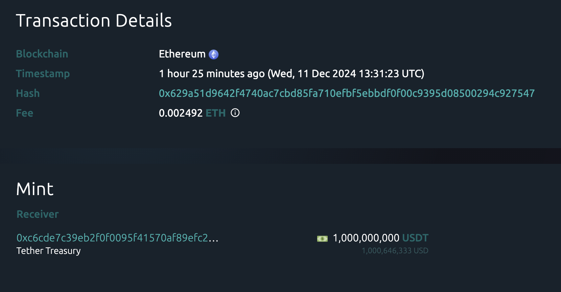Screen dimensions: 561x292
Task: Click the Ethereum blockchain name
Action: coord(182,54)
